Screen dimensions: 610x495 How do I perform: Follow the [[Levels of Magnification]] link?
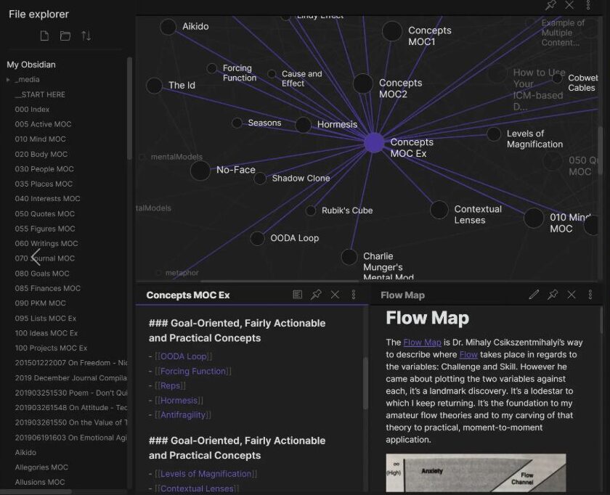(206, 474)
